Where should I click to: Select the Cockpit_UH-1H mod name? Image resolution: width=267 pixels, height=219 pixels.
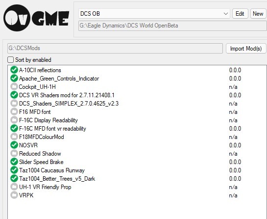(37, 87)
